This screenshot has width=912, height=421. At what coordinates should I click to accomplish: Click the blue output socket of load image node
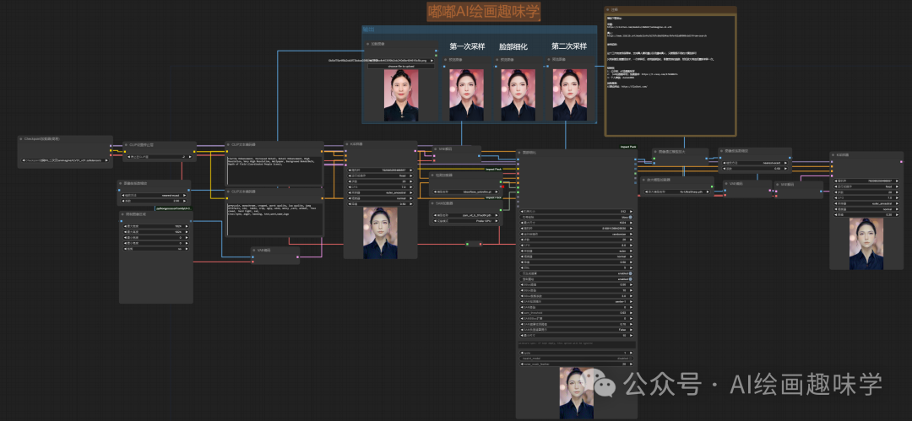coord(435,51)
